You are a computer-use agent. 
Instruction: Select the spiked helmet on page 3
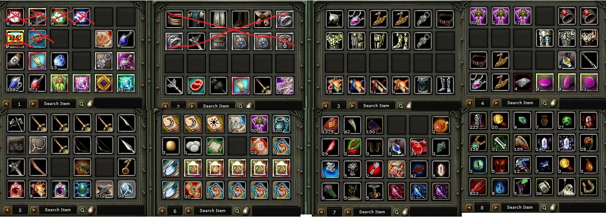point(334,19)
